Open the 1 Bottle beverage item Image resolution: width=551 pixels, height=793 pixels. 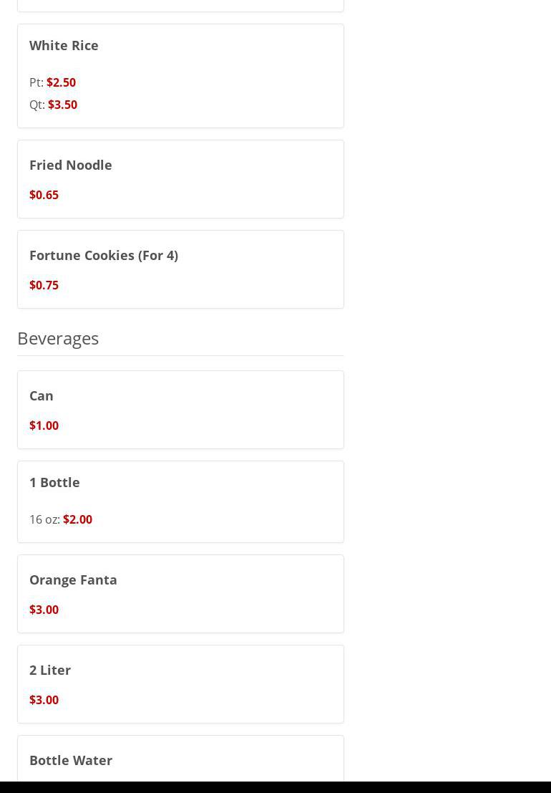54,482
